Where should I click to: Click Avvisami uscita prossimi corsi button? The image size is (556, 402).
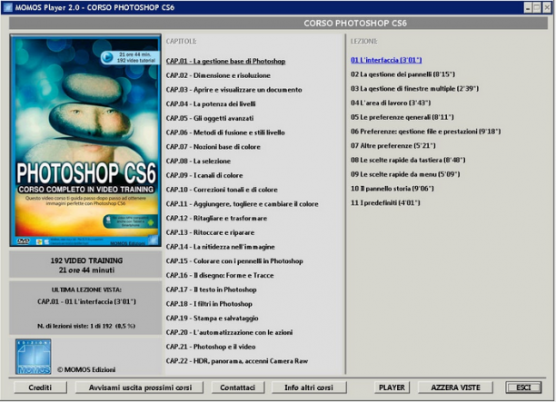pos(140,387)
